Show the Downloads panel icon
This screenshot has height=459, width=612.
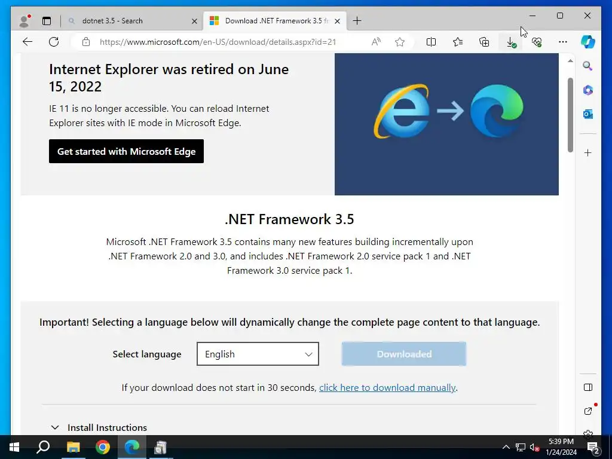(510, 42)
